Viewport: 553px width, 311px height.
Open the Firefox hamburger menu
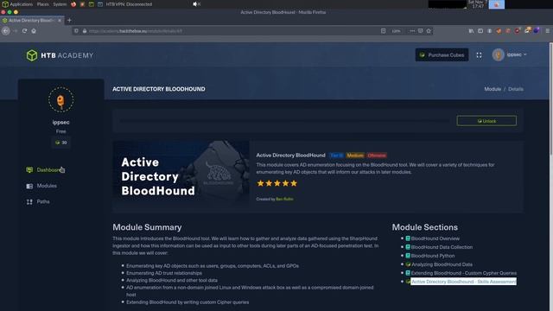[x=547, y=31]
